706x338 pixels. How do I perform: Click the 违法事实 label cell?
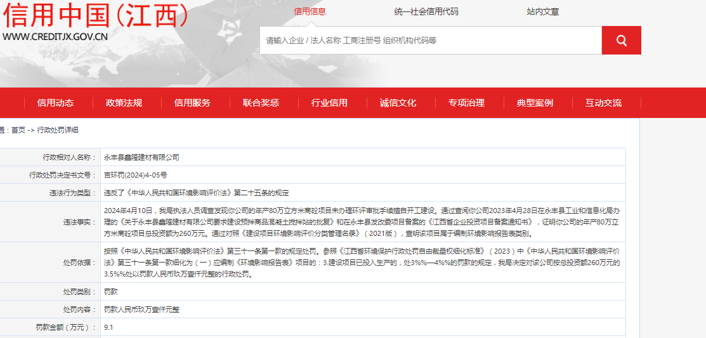[49, 222]
